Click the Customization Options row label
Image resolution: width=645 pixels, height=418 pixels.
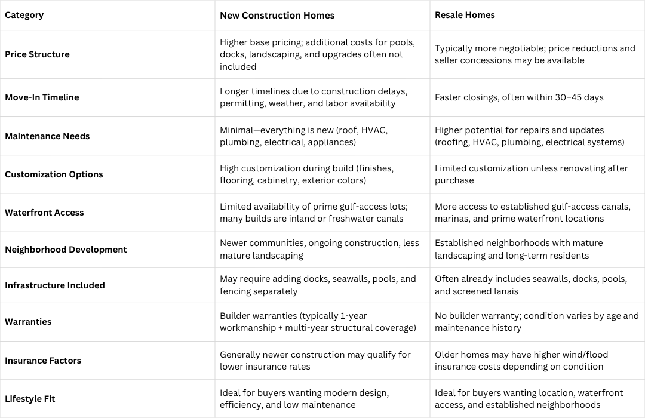(54, 174)
